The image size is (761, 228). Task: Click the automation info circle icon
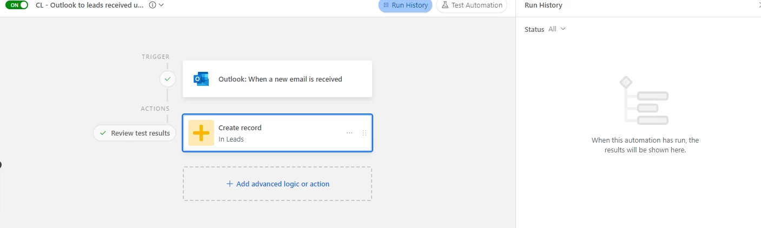152,5
